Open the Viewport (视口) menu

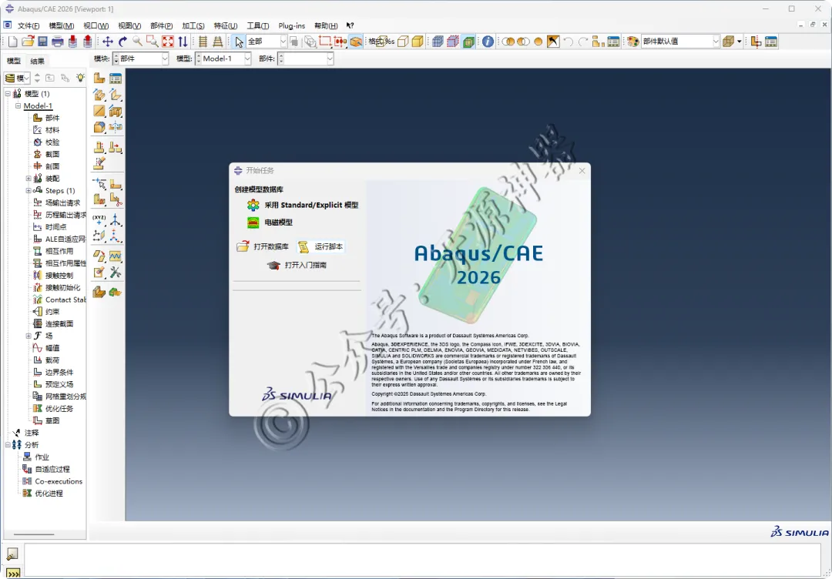(96, 25)
